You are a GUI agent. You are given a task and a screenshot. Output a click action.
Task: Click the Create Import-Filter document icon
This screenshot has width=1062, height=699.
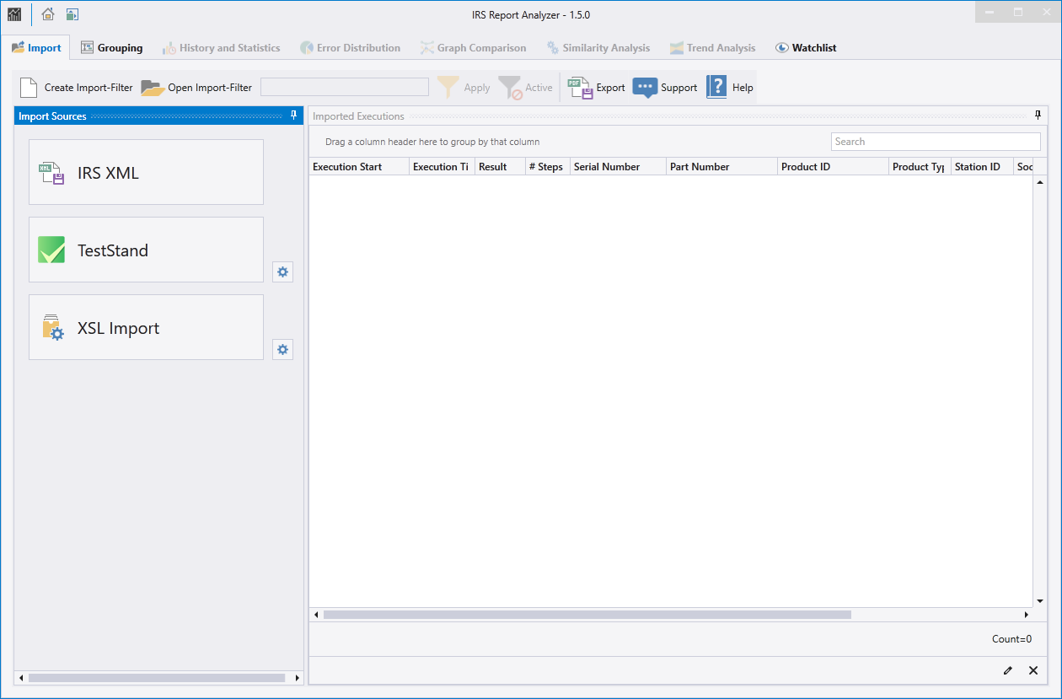pyautogui.click(x=29, y=88)
